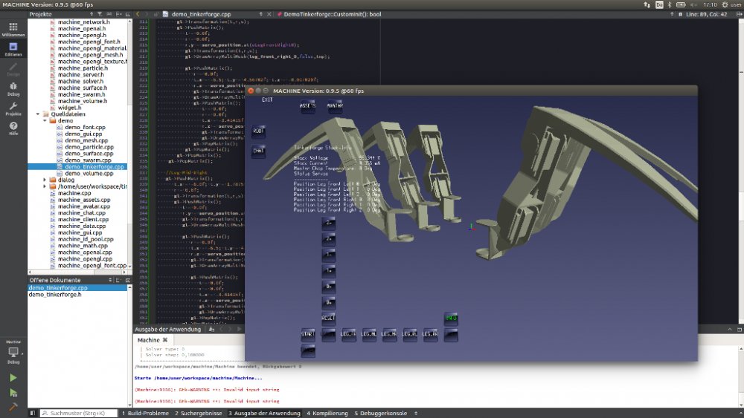Open the Hilfe mode with the question mark

point(13,128)
